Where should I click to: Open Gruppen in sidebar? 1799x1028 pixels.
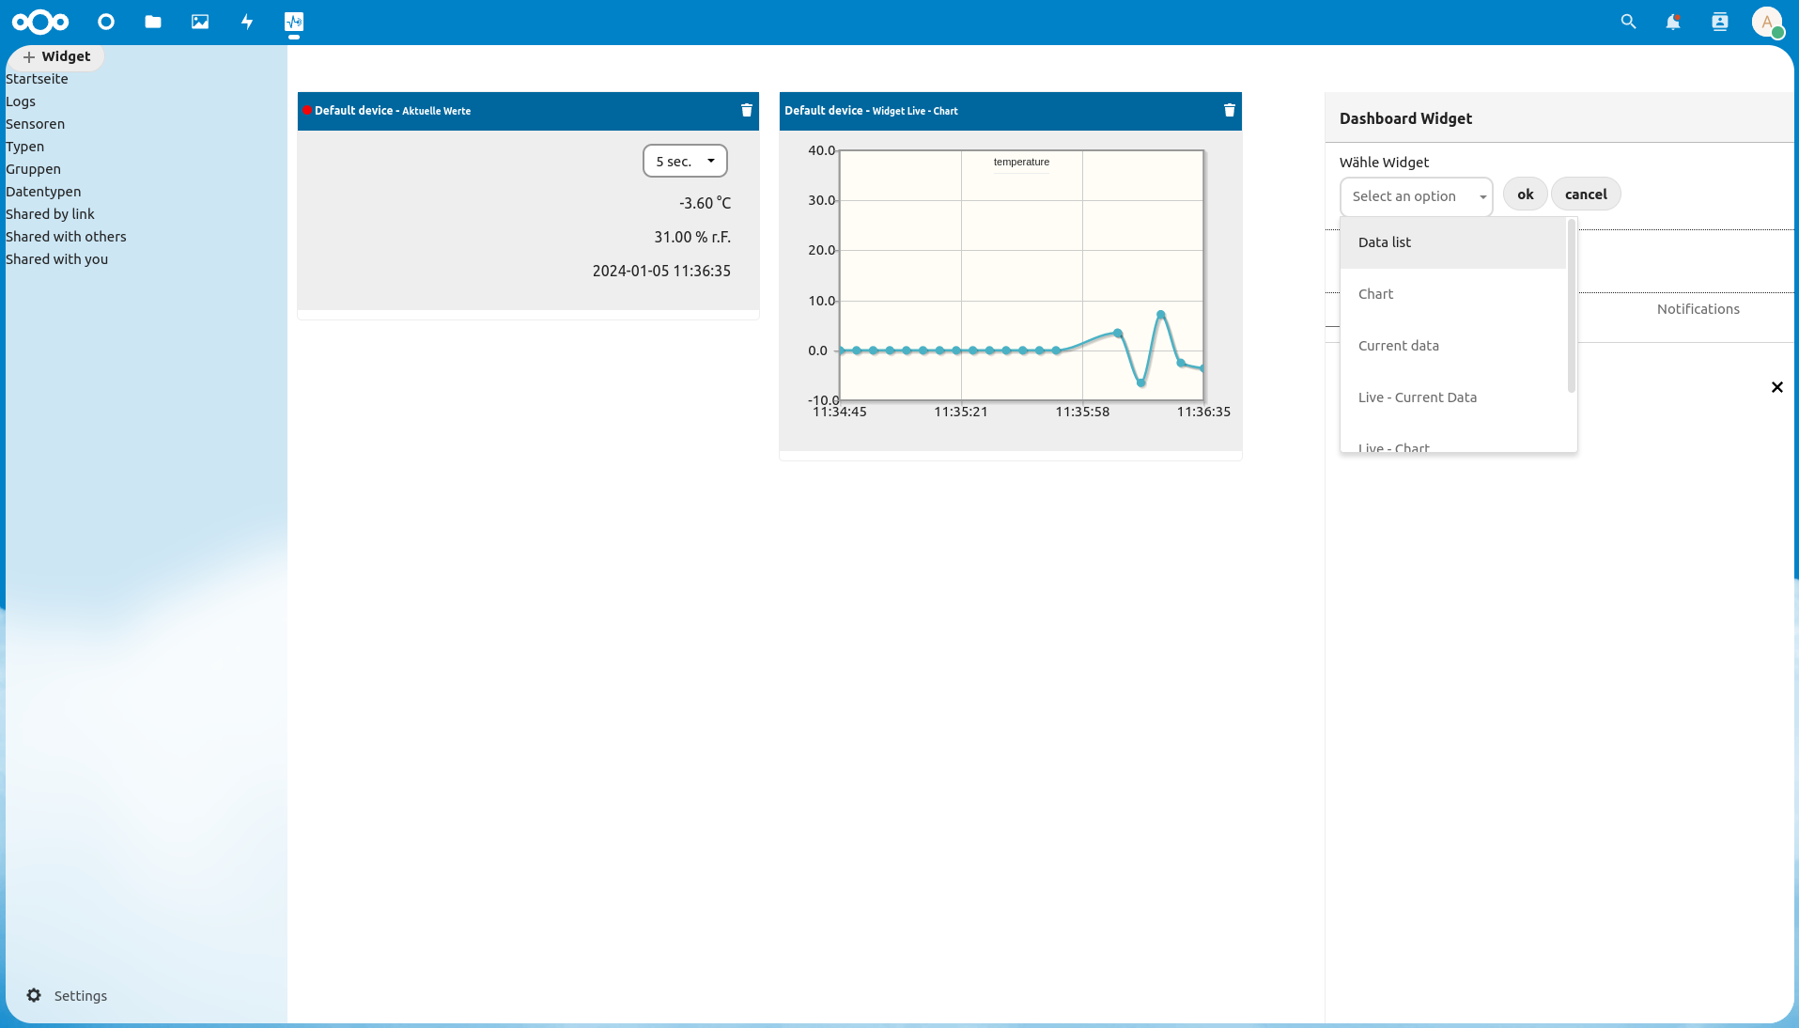coord(33,169)
